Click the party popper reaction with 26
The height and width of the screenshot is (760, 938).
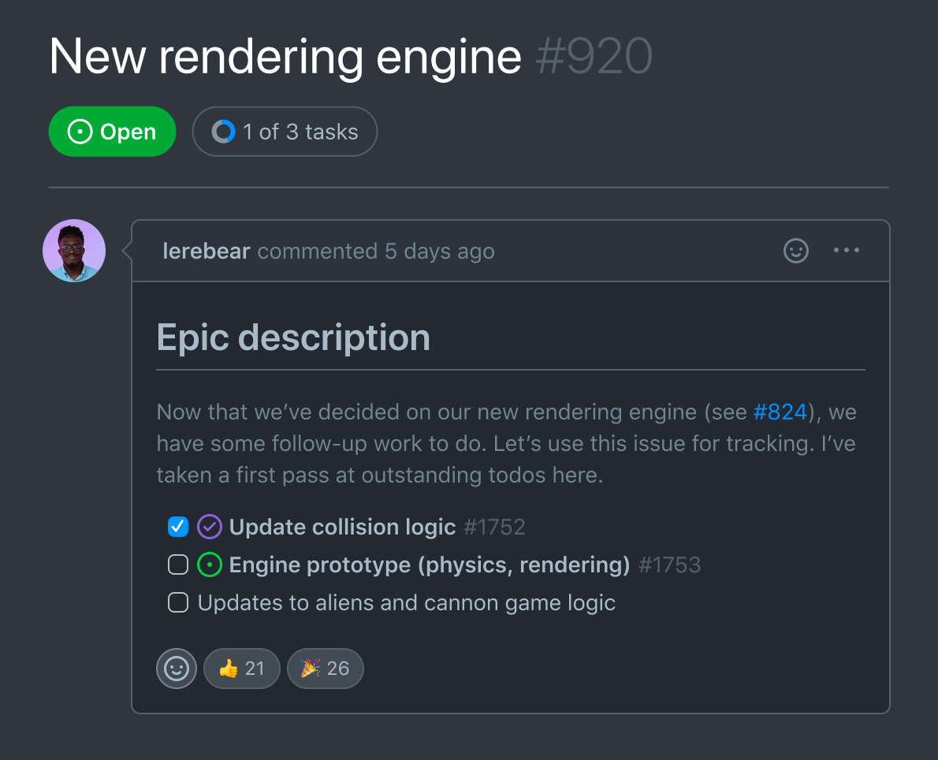point(325,669)
